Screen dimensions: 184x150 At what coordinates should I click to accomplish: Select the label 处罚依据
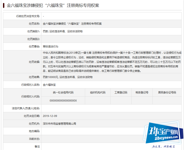34,62
